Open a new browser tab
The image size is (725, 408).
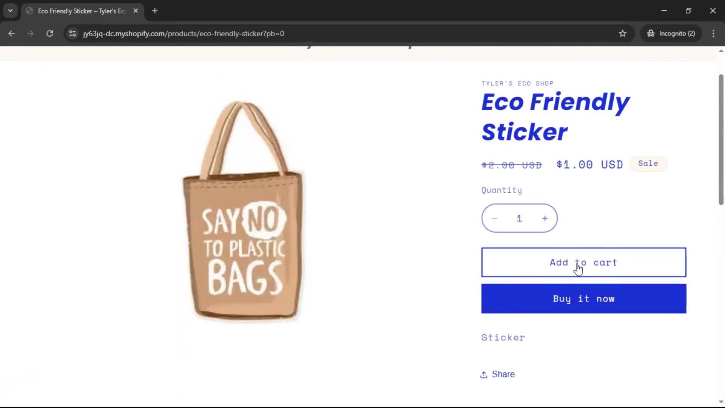(x=155, y=11)
